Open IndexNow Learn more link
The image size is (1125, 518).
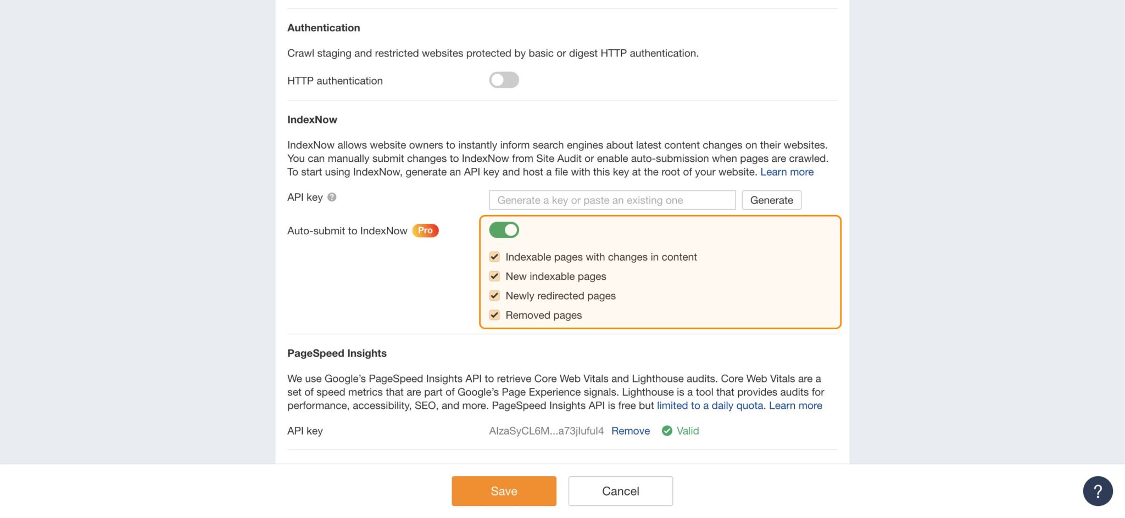786,171
